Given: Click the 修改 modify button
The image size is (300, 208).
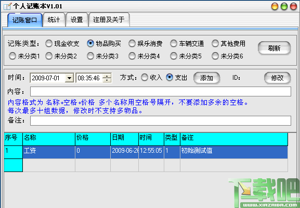Looking at the screenshot, I should click(x=278, y=78).
